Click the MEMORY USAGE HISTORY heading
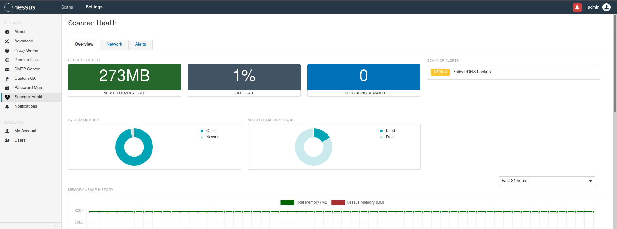Image resolution: width=617 pixels, height=229 pixels. (x=91, y=190)
